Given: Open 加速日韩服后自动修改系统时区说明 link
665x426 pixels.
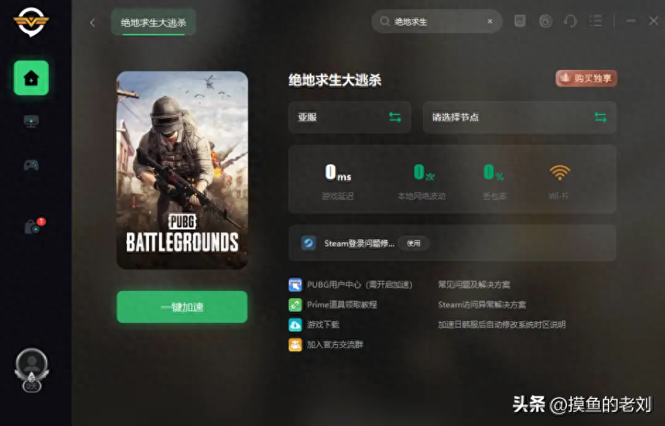Looking at the screenshot, I should click(x=502, y=324).
